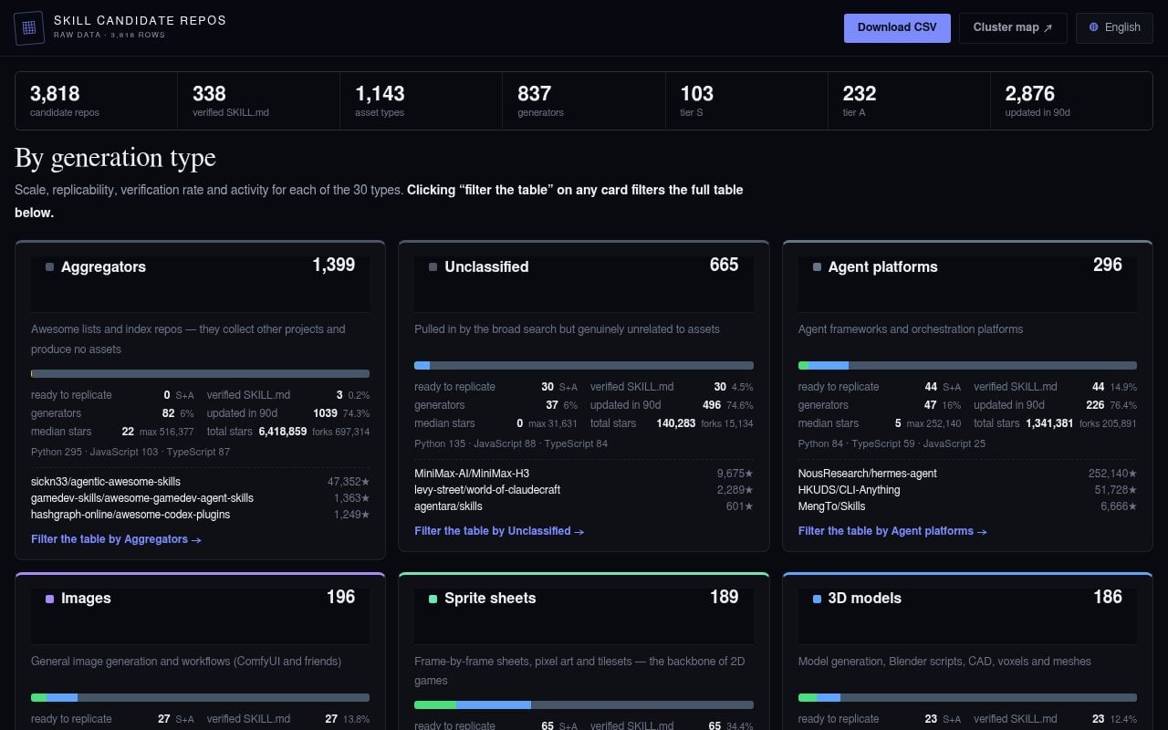Click the 2,876 updated in 90d stat

tap(1071, 101)
